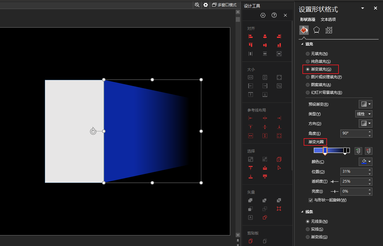Click the union shapes icon under 矢量
Image resolution: width=383 pixels, height=246 pixels.
click(x=250, y=200)
